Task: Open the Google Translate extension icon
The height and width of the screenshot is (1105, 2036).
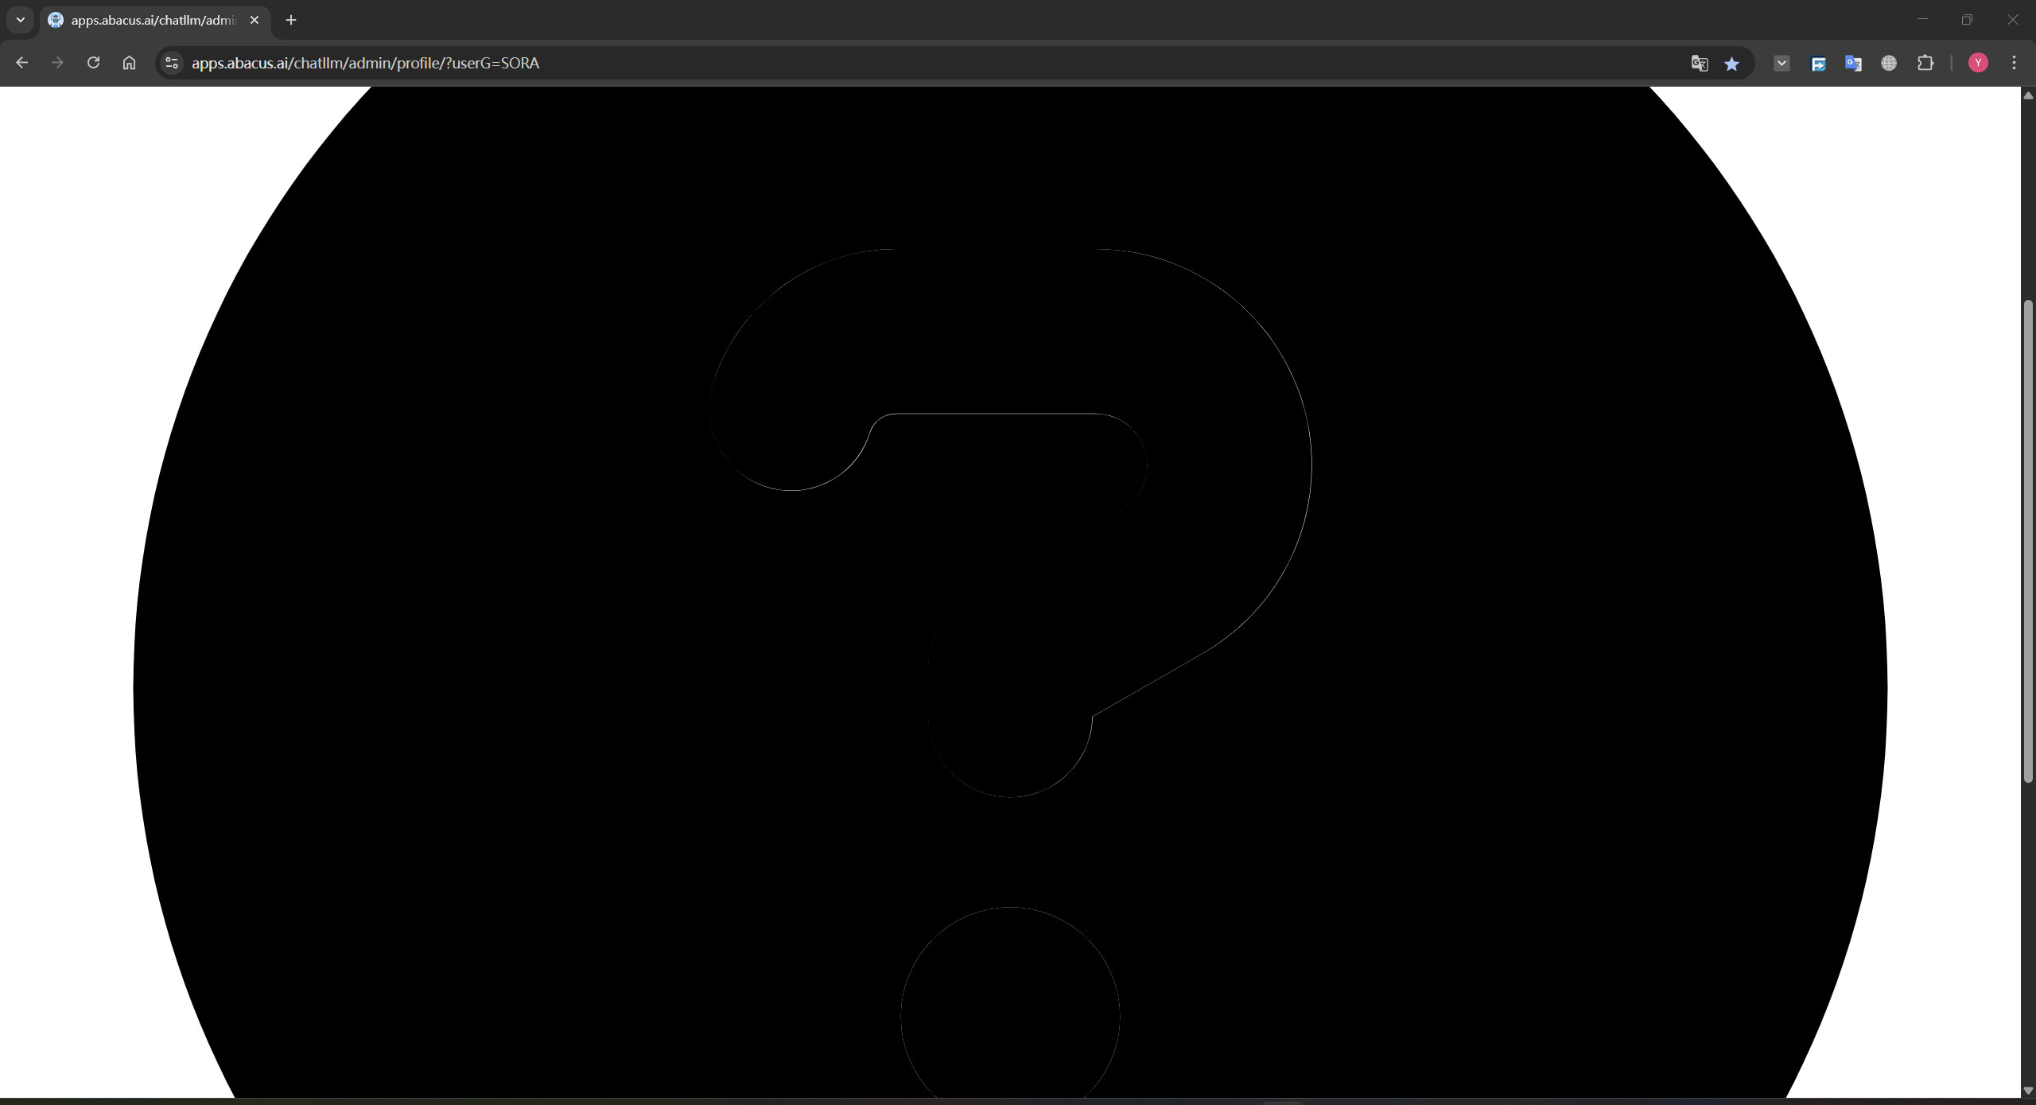Action: (x=1853, y=63)
